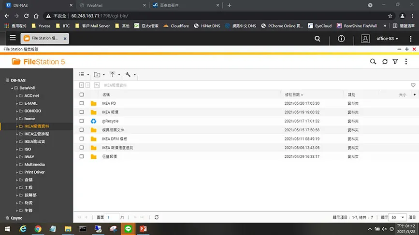Open the LINE app in the taskbar

pyautogui.click(x=128, y=229)
